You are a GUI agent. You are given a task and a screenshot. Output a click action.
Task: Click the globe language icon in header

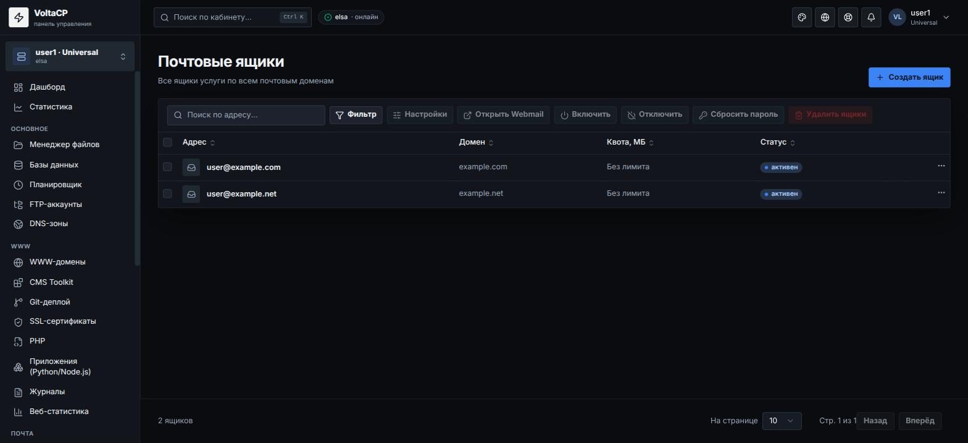click(x=825, y=17)
